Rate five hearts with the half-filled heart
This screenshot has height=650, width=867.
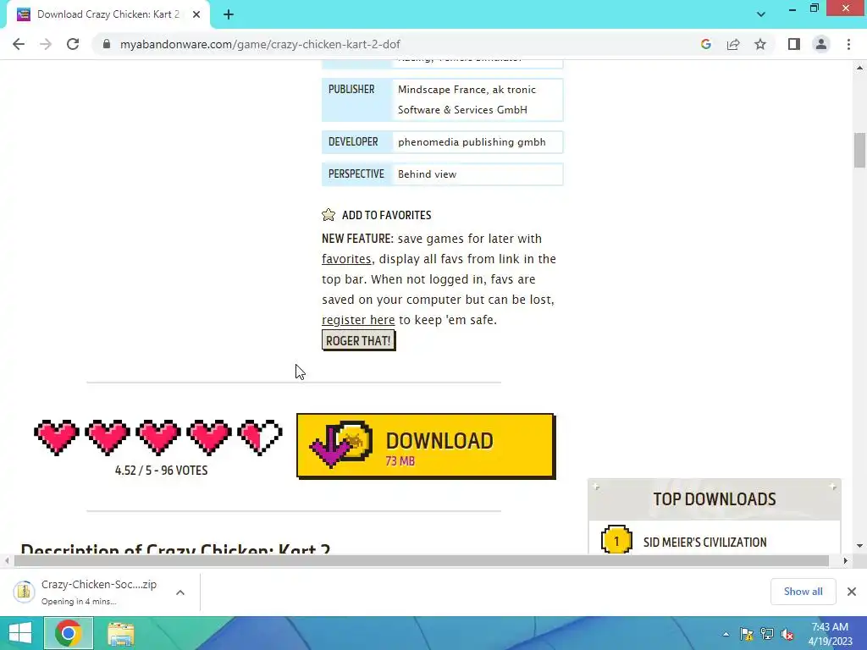click(x=260, y=437)
